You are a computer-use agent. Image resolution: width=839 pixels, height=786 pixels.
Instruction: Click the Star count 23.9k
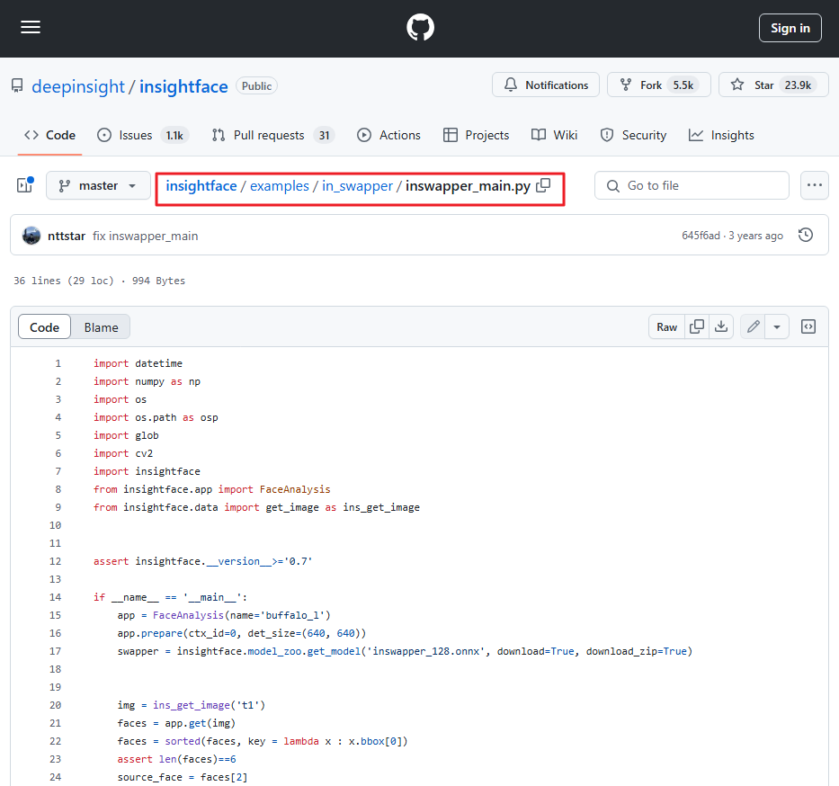(798, 85)
